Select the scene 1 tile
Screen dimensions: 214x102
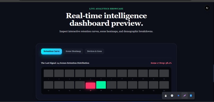click(48, 73)
